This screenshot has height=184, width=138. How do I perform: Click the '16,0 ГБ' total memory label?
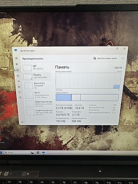(118, 68)
